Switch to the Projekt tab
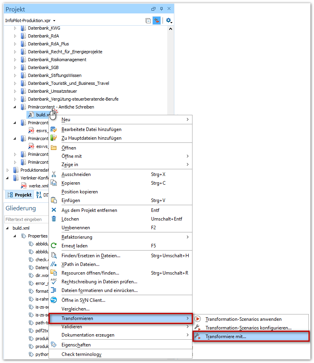 20,195
